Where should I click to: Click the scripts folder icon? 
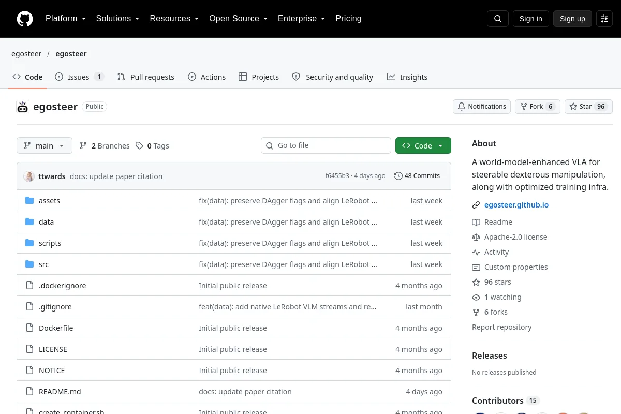tap(29, 243)
